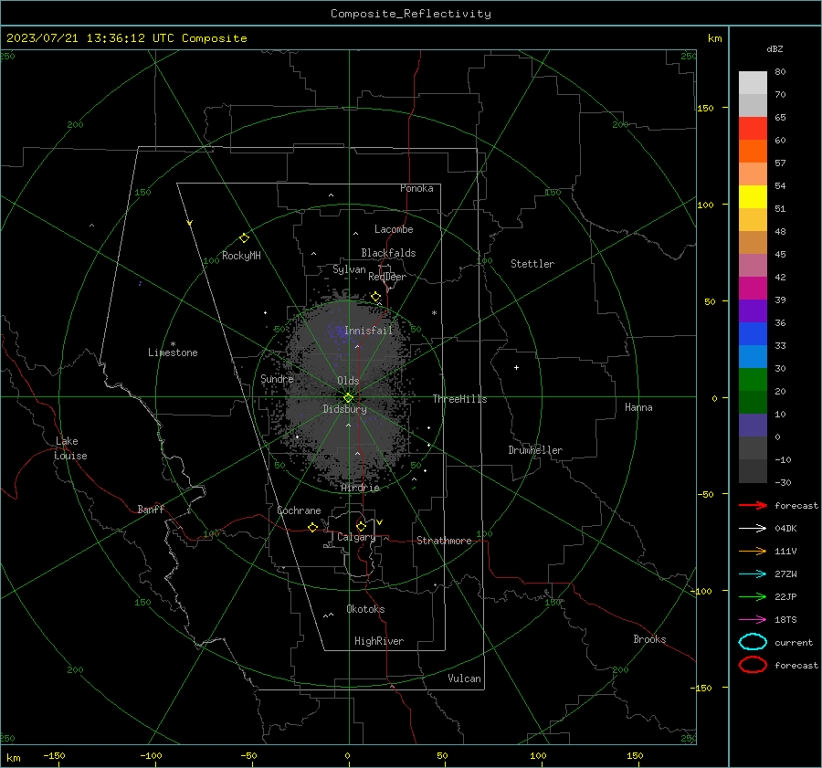The width and height of the screenshot is (822, 768).
Task: Click the Strathmore label
Action: click(444, 541)
